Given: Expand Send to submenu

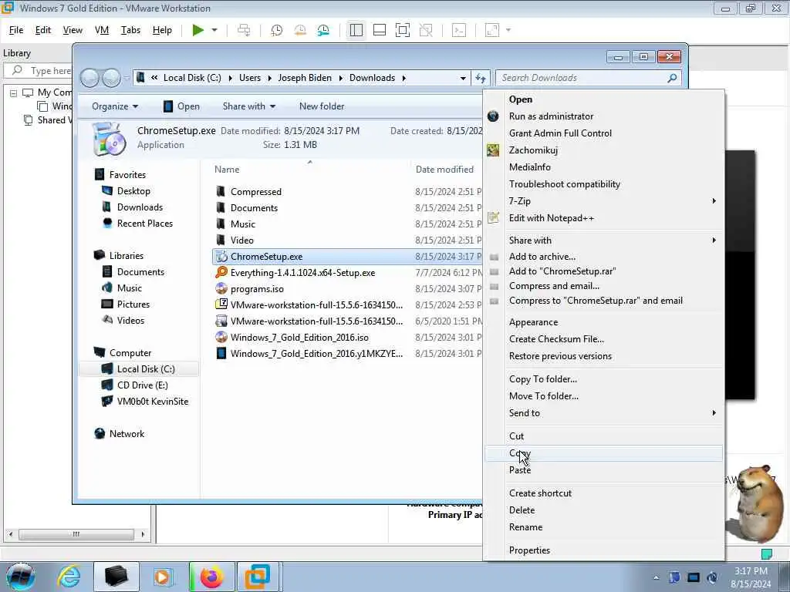Looking at the screenshot, I should [603, 413].
